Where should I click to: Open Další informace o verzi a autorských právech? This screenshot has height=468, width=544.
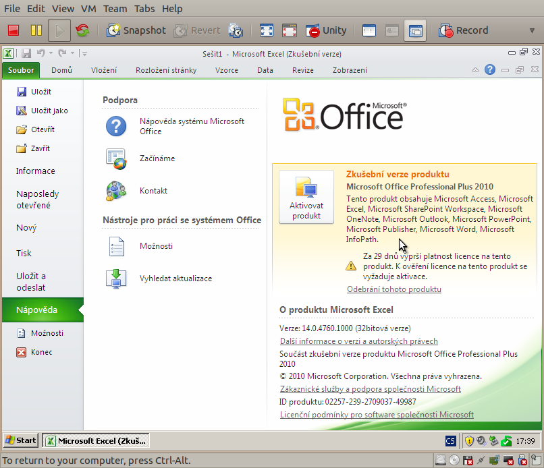pos(359,341)
